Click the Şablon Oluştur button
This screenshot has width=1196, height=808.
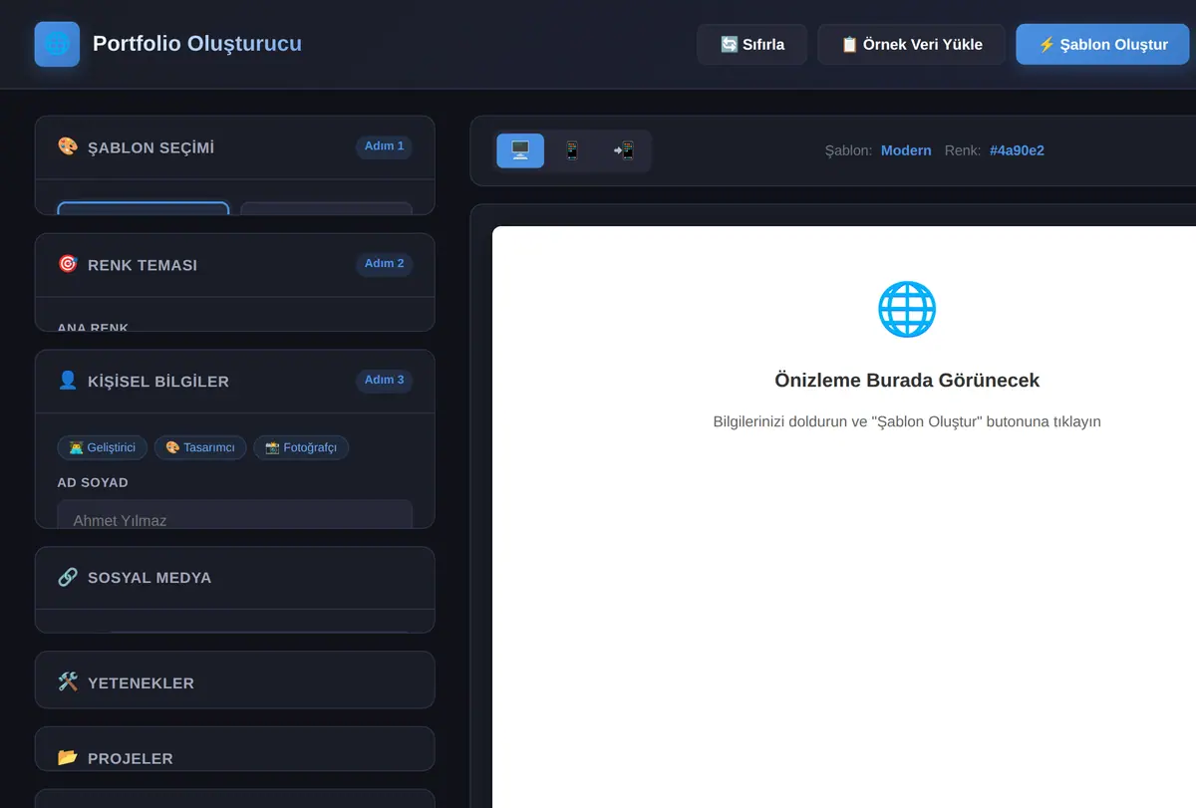pos(1102,44)
